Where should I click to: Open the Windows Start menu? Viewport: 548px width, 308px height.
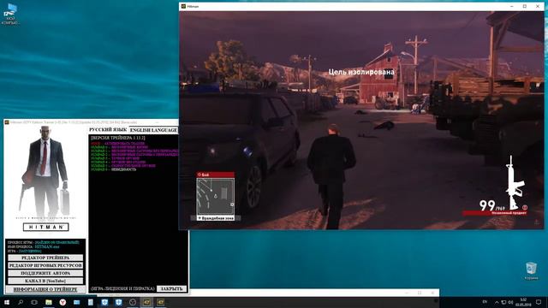coord(7,302)
